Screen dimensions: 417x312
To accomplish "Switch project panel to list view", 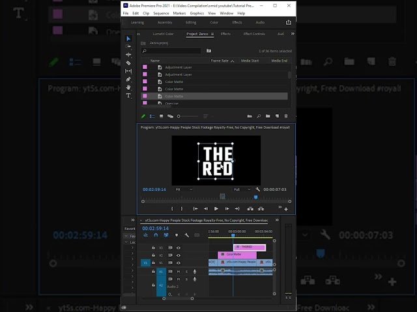I will tap(152, 116).
